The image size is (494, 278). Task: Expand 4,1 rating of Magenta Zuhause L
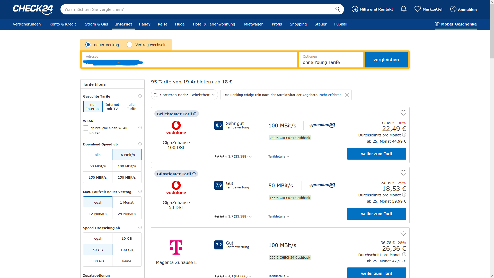[x=233, y=276]
